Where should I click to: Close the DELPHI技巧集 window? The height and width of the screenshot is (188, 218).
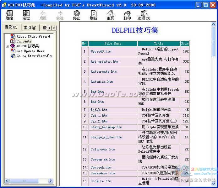click(213, 5)
